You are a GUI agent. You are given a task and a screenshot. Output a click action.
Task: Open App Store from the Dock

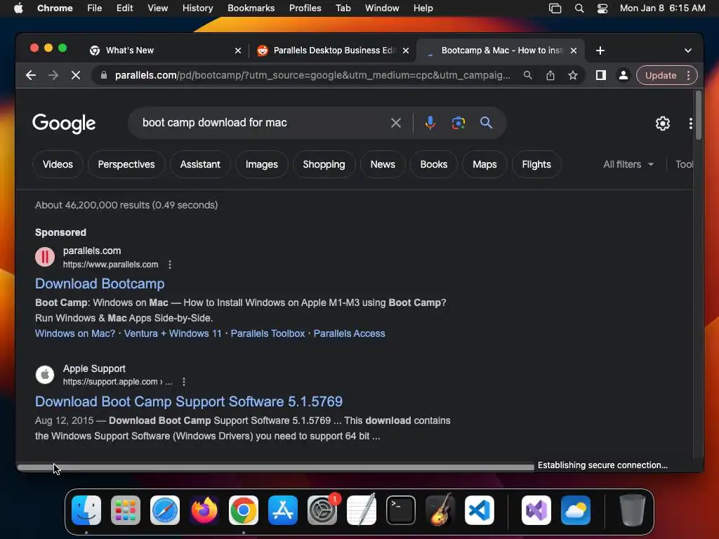point(283,510)
